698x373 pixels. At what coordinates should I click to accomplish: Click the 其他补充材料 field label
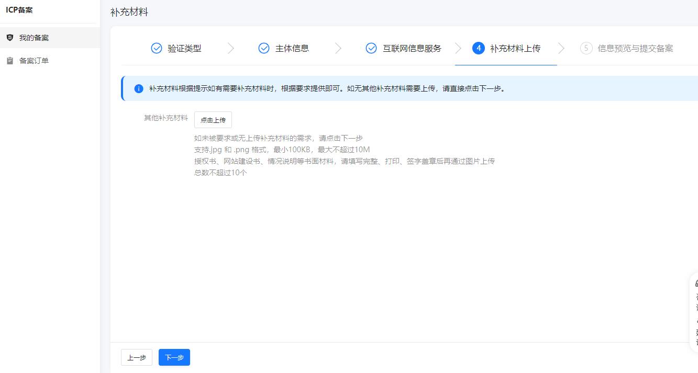click(166, 118)
